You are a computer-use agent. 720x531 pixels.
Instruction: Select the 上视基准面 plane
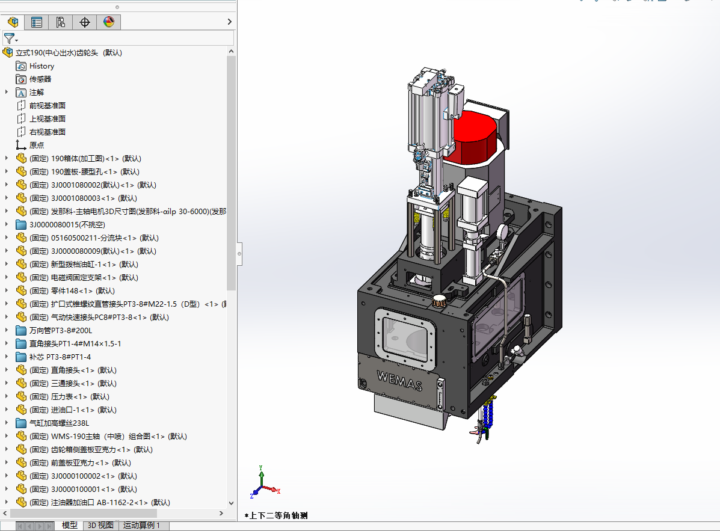tap(48, 119)
